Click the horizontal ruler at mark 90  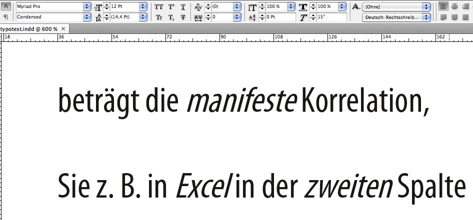[223, 37]
